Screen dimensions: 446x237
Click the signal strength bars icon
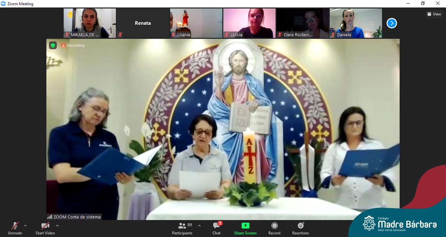49,217
